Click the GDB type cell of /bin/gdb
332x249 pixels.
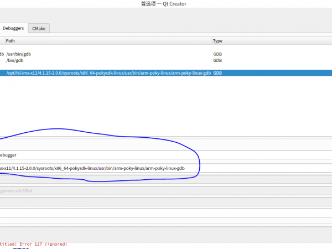point(217,60)
